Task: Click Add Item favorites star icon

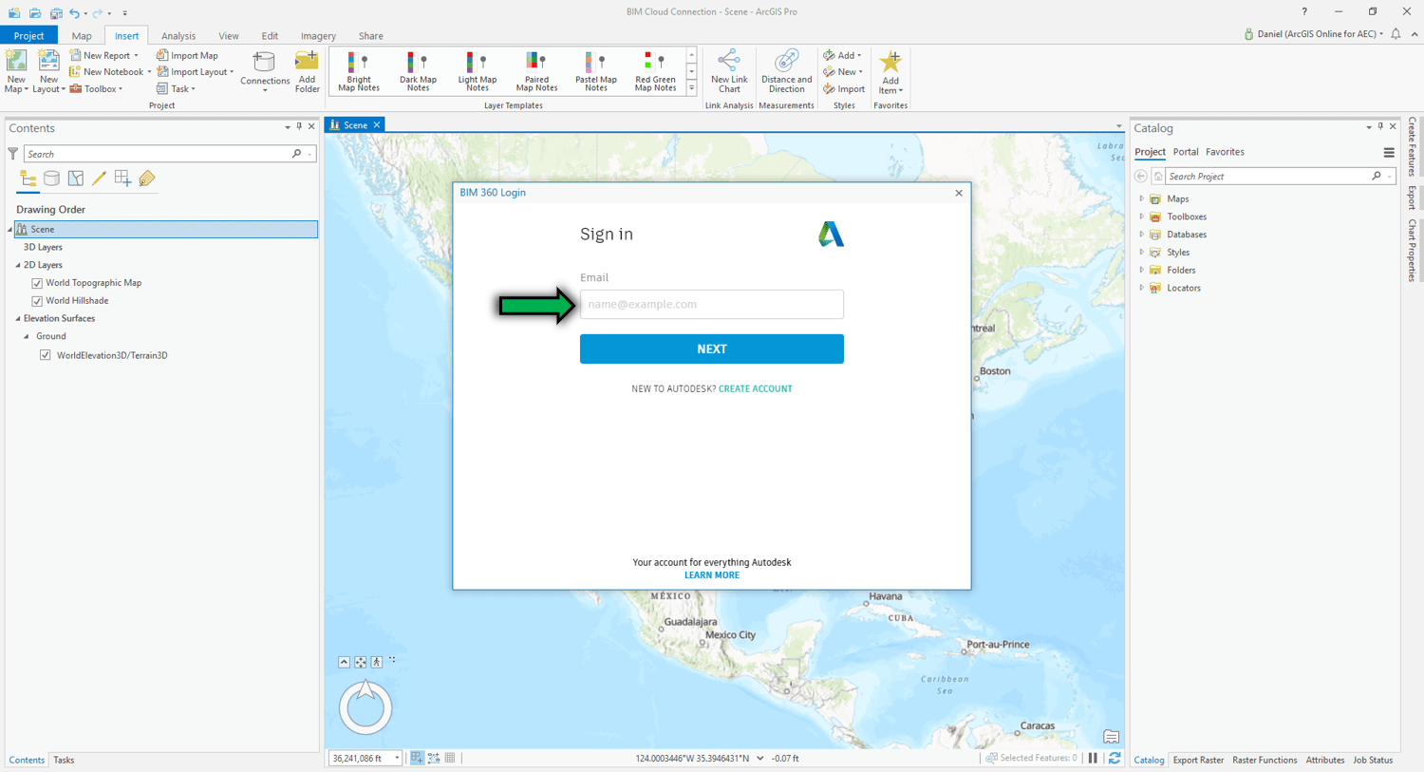Action: coord(890,63)
